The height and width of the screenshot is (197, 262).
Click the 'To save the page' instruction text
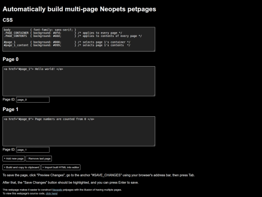[x=98, y=175]
